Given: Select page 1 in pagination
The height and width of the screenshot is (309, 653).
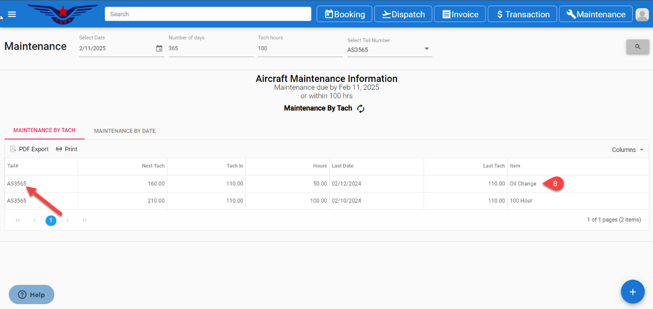Looking at the screenshot, I should (51, 221).
